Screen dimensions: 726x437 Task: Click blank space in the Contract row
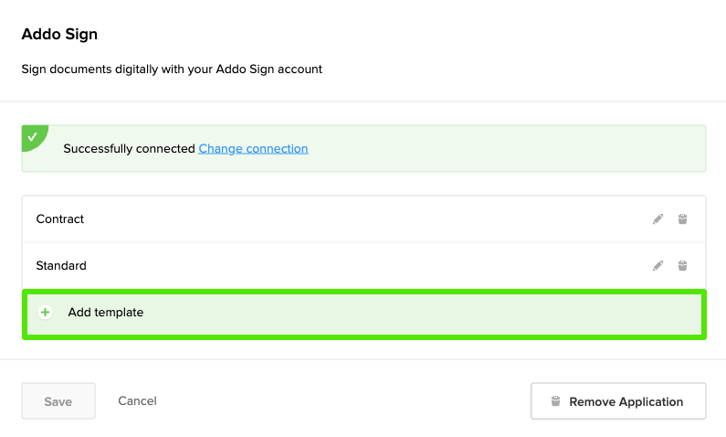pos(365,219)
